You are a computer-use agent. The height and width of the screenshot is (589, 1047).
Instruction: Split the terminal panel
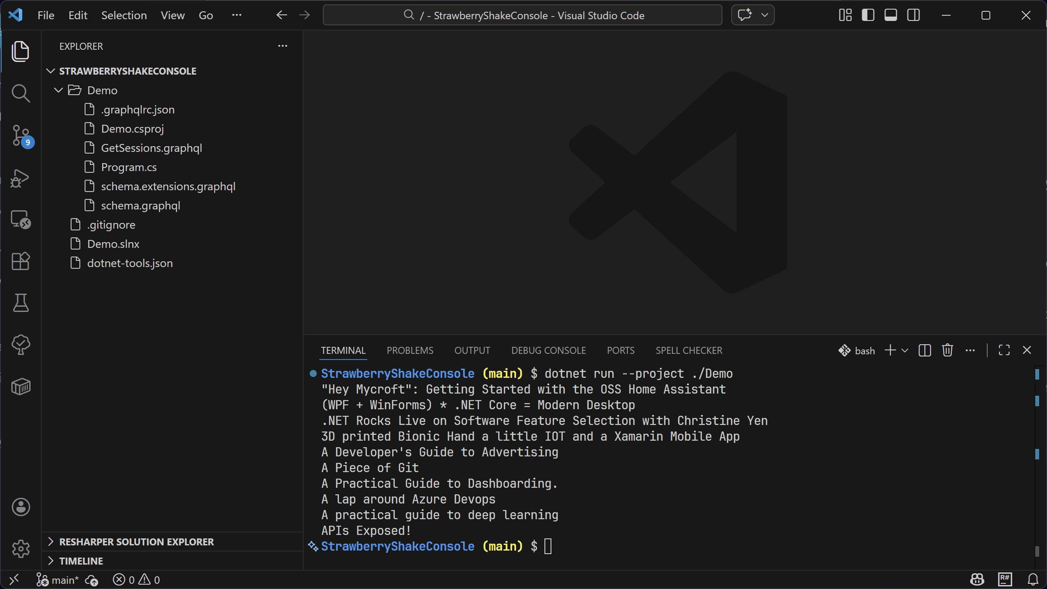[924, 350]
